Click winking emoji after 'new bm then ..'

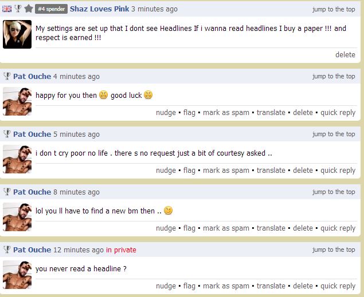pyautogui.click(x=168, y=211)
